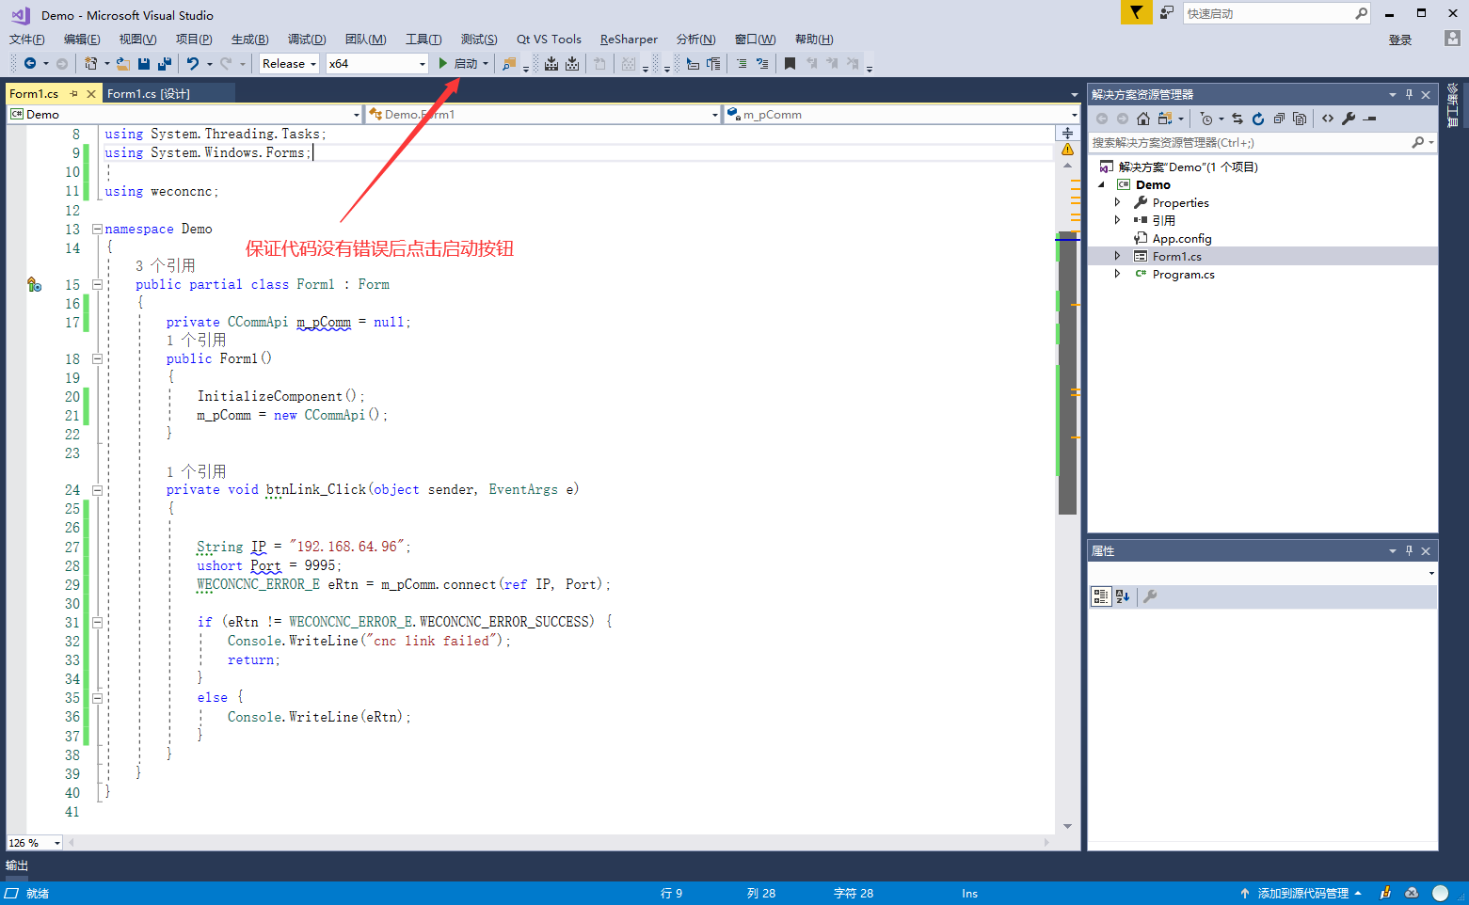
Task: Toggle Categorized view in Properties panel
Action: (x=1100, y=596)
